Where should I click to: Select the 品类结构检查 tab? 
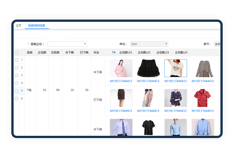click(x=37, y=26)
